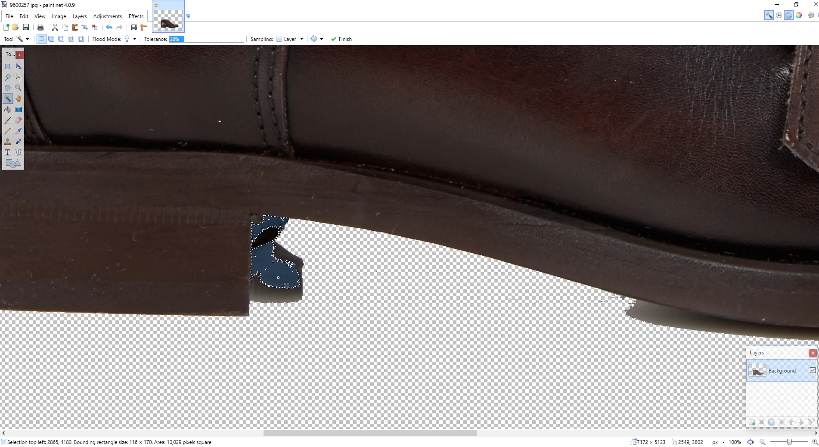819x447 pixels.
Task: Paste from clipboard icon
Action: coord(75,27)
